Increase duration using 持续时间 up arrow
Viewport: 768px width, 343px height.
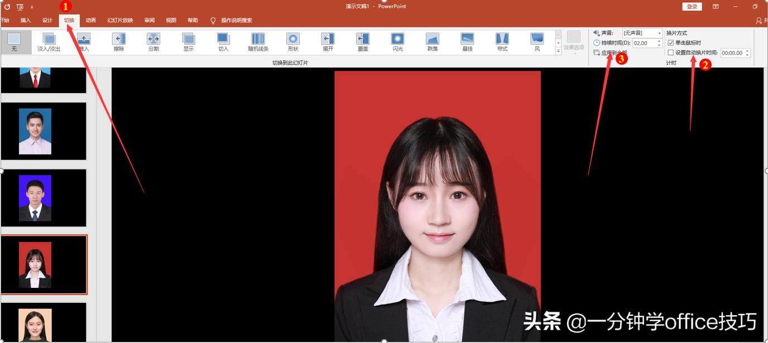click(659, 40)
